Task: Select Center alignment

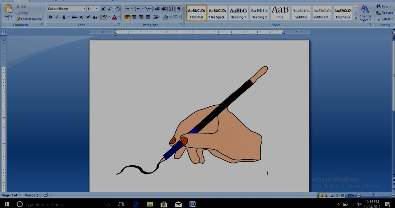Action: tap(134, 17)
